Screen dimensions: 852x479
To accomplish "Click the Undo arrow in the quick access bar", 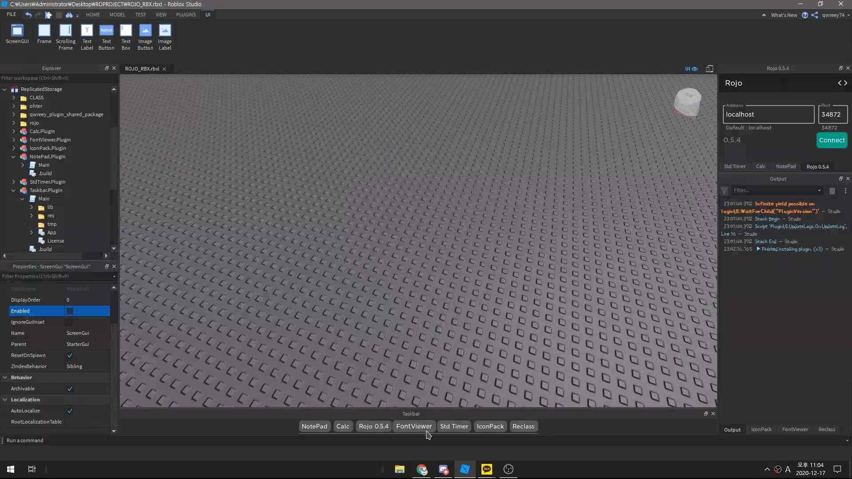I will [x=28, y=15].
